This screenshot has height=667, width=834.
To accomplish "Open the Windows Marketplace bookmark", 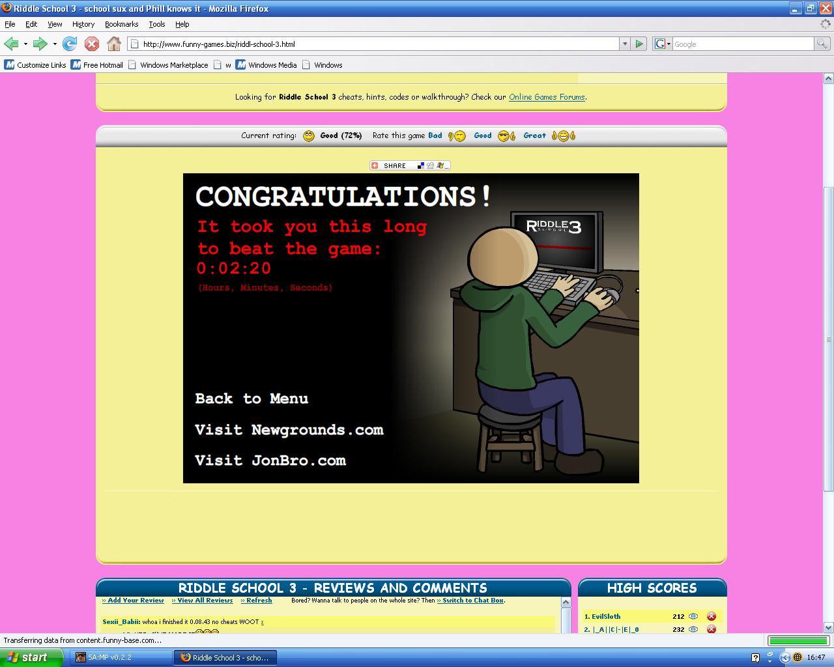I will (168, 65).
